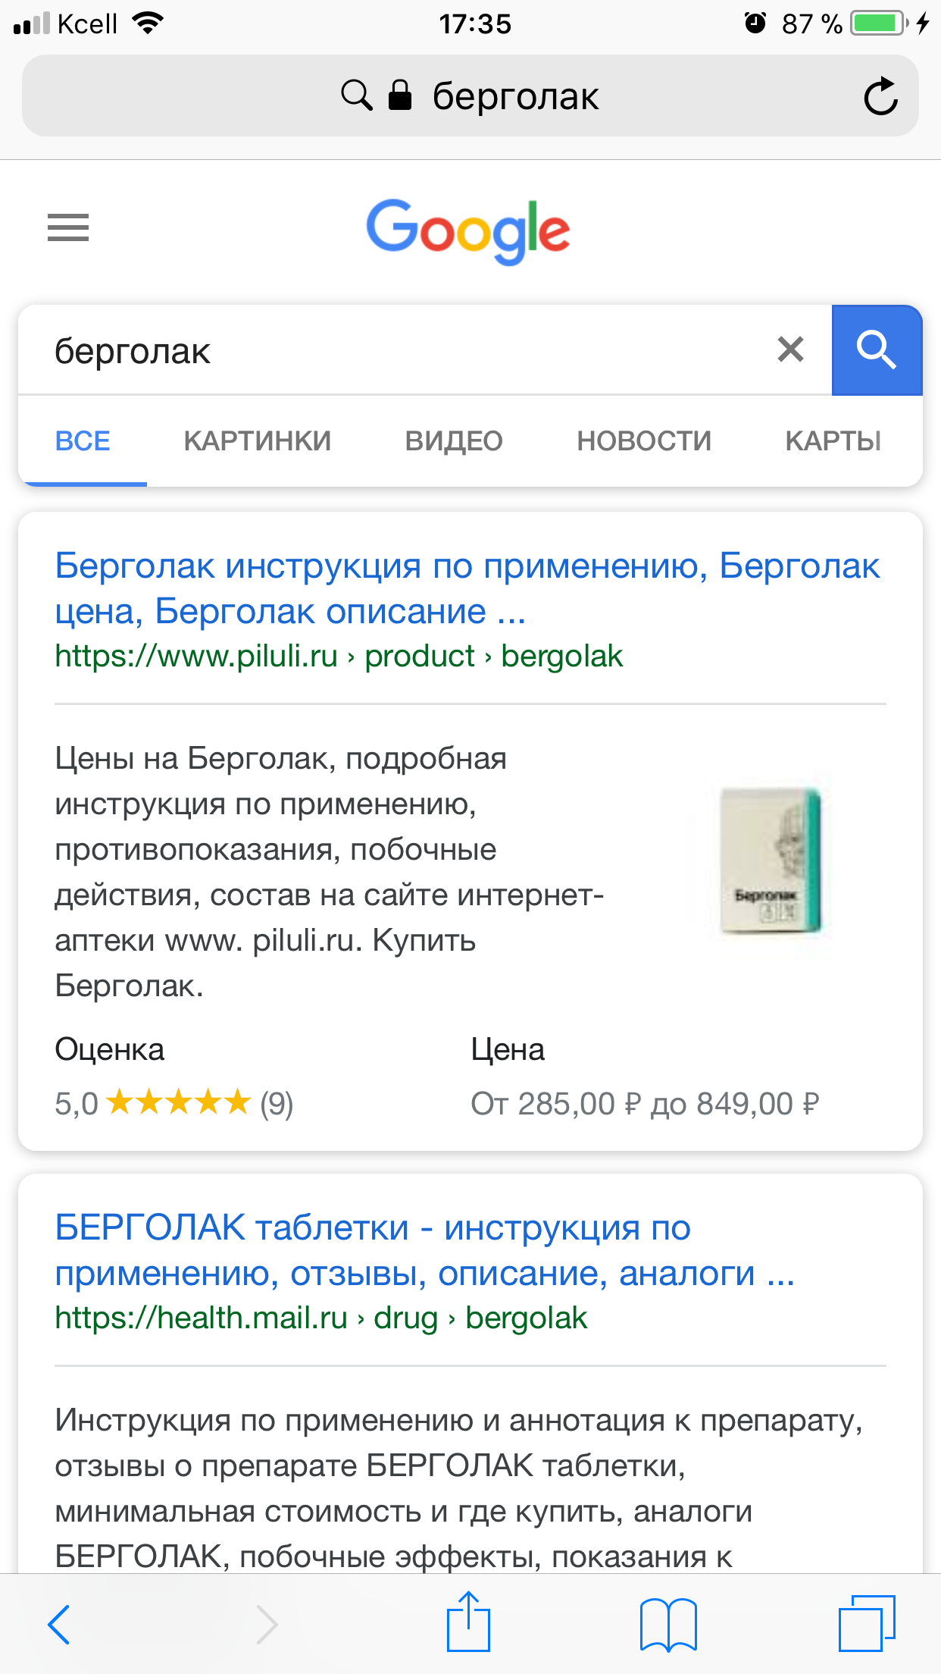
Task: Reload the current page
Action: pos(881,96)
